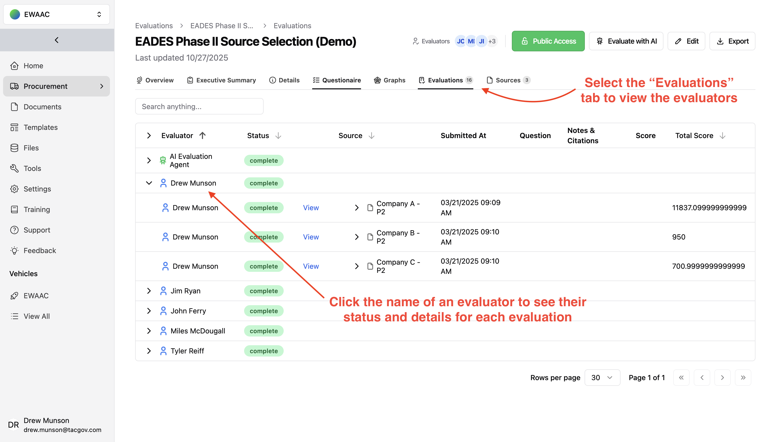
Task: Go to the last page of results
Action: (743, 377)
